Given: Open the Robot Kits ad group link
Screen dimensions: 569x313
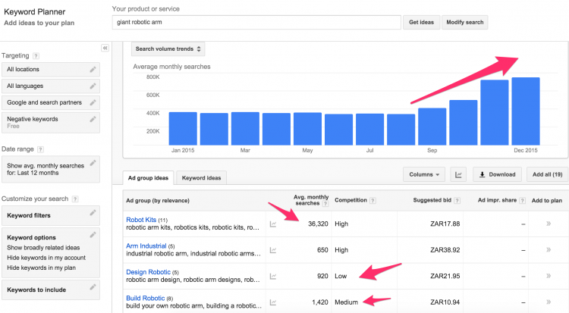Looking at the screenshot, I should [x=141, y=220].
